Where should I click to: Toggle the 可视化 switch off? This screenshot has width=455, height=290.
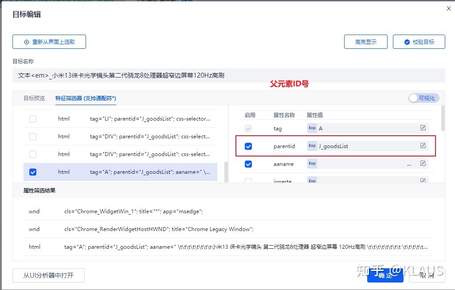click(x=423, y=98)
